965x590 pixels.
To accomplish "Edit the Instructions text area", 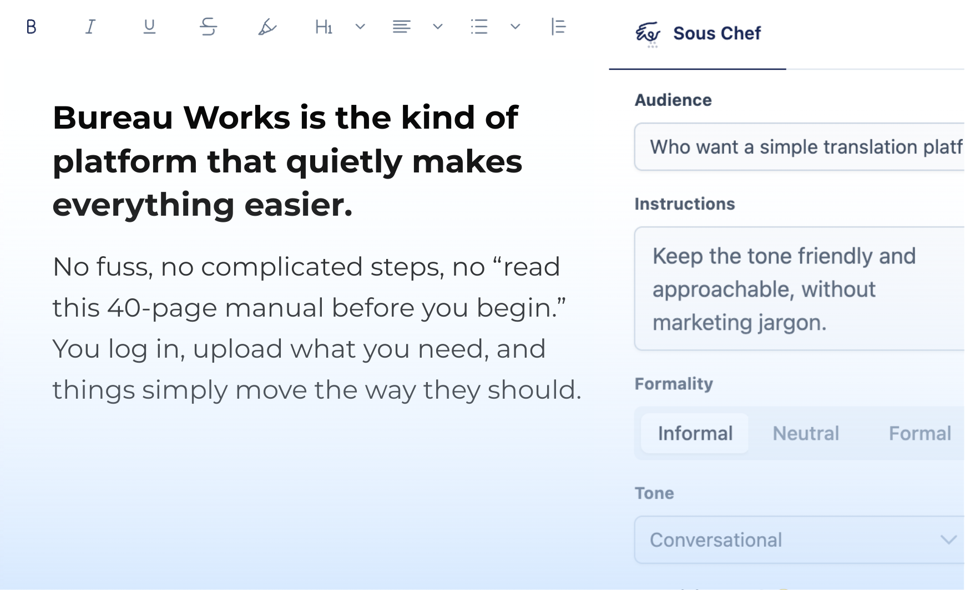I will (x=799, y=289).
